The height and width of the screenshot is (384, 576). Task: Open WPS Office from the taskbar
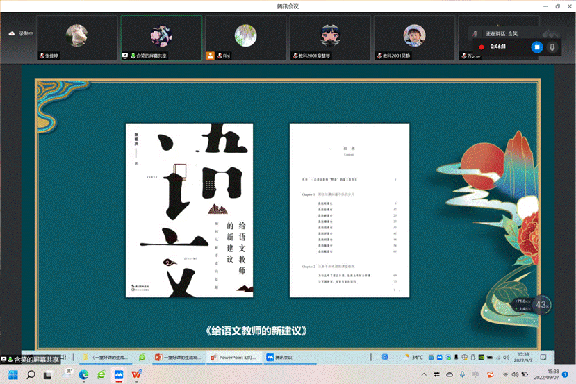pos(137,374)
